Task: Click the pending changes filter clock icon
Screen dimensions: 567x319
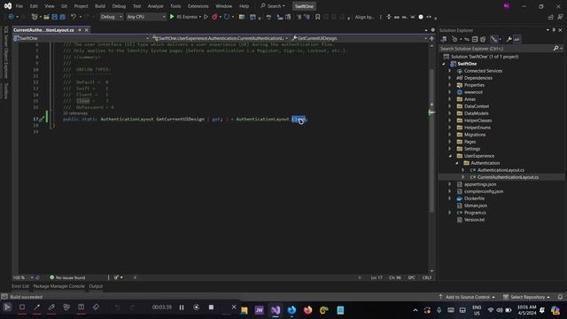Action: [454, 39]
